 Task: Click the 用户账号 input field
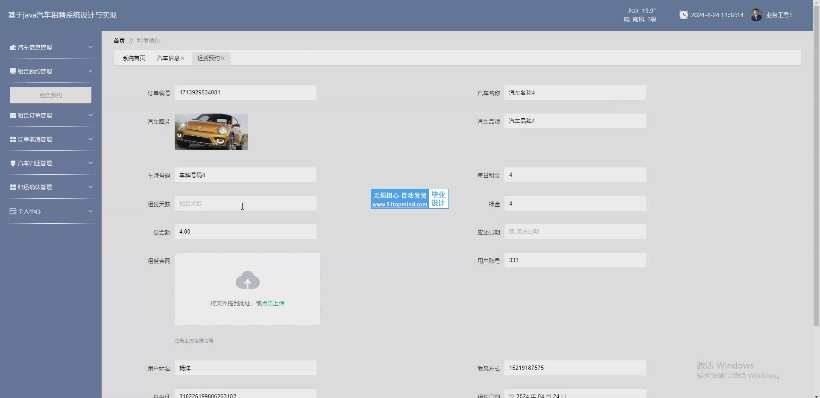[575, 260]
